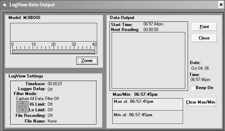Click the scale marker labeled 40
Screen dimensions: 225x131
click(x=94, y=44)
